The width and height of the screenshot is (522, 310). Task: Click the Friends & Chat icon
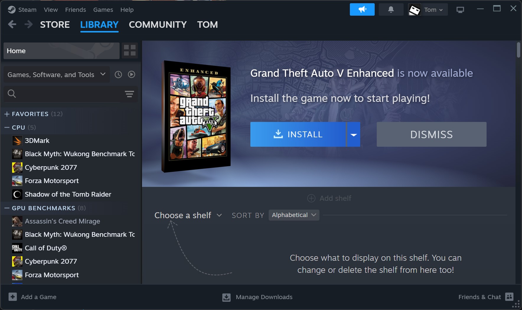tap(509, 297)
